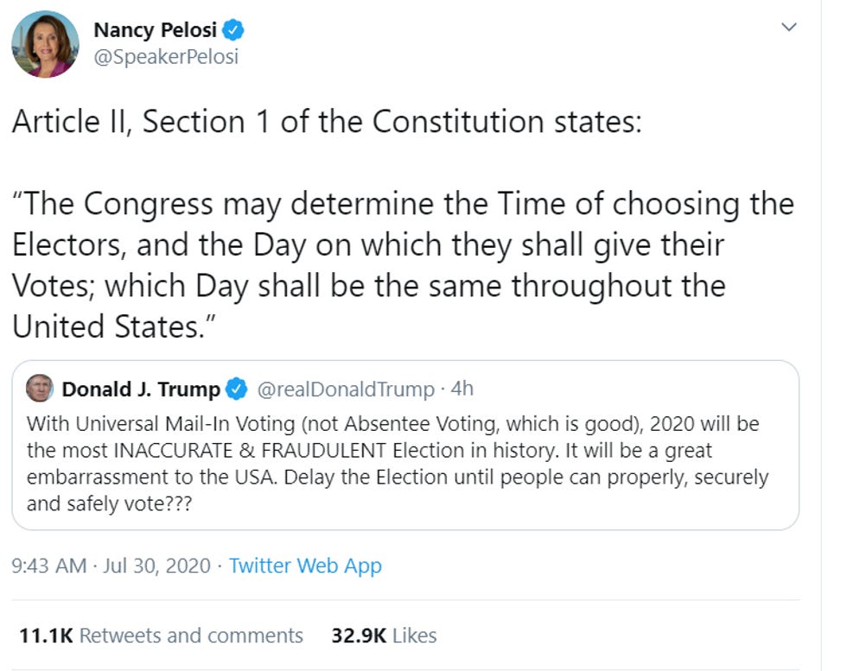Click Nancy Pelosi's profile picture

click(x=45, y=41)
